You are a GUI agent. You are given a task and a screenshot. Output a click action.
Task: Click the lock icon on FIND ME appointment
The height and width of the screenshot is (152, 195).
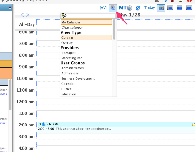[x=194, y=124]
